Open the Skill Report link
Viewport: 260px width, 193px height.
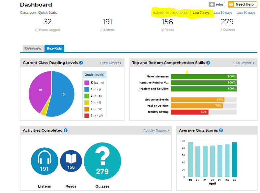pos(244,63)
